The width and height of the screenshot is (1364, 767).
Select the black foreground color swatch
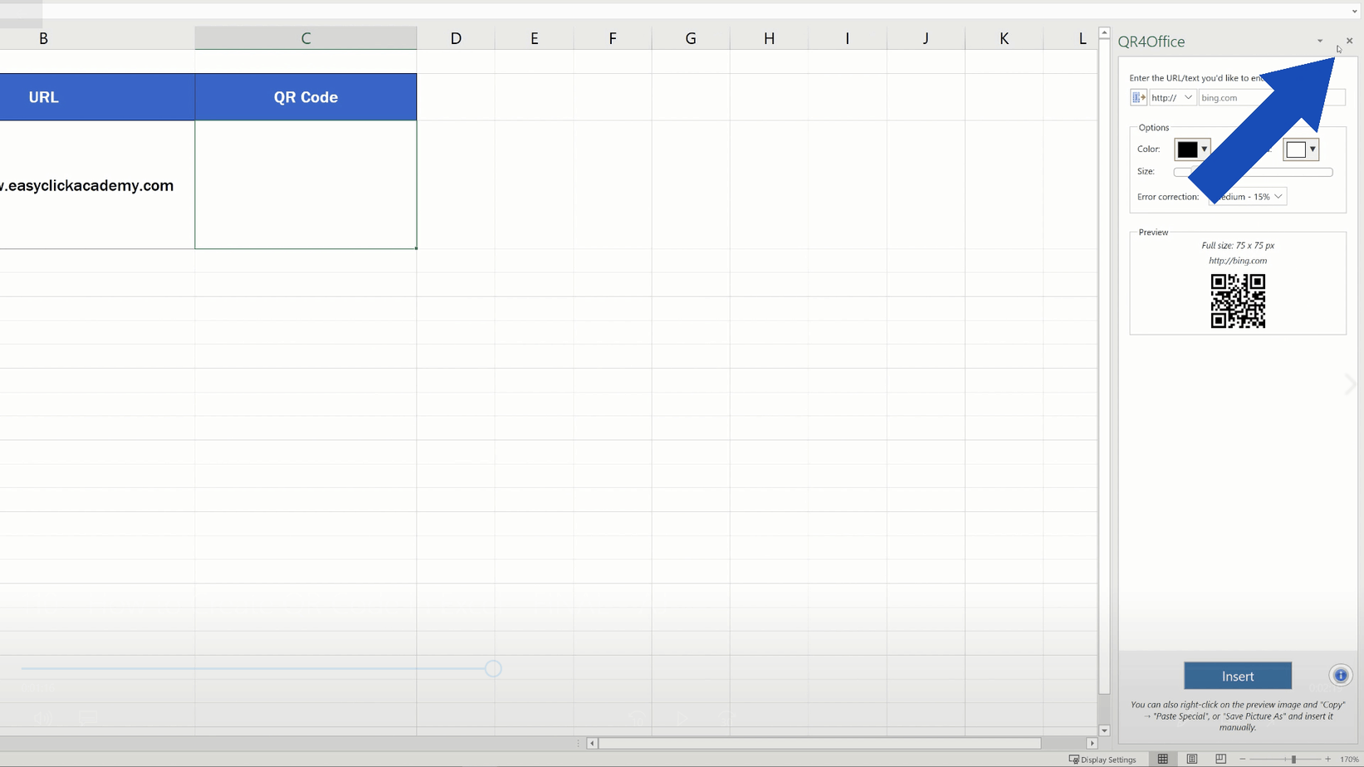pyautogui.click(x=1187, y=149)
